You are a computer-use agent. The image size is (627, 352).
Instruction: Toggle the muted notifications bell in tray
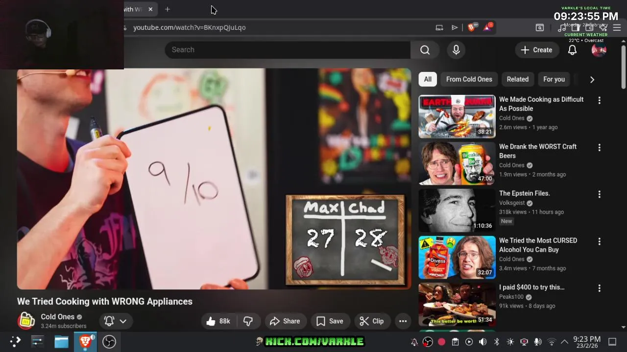point(414,342)
